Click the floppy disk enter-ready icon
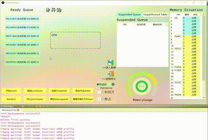 click(x=110, y=63)
